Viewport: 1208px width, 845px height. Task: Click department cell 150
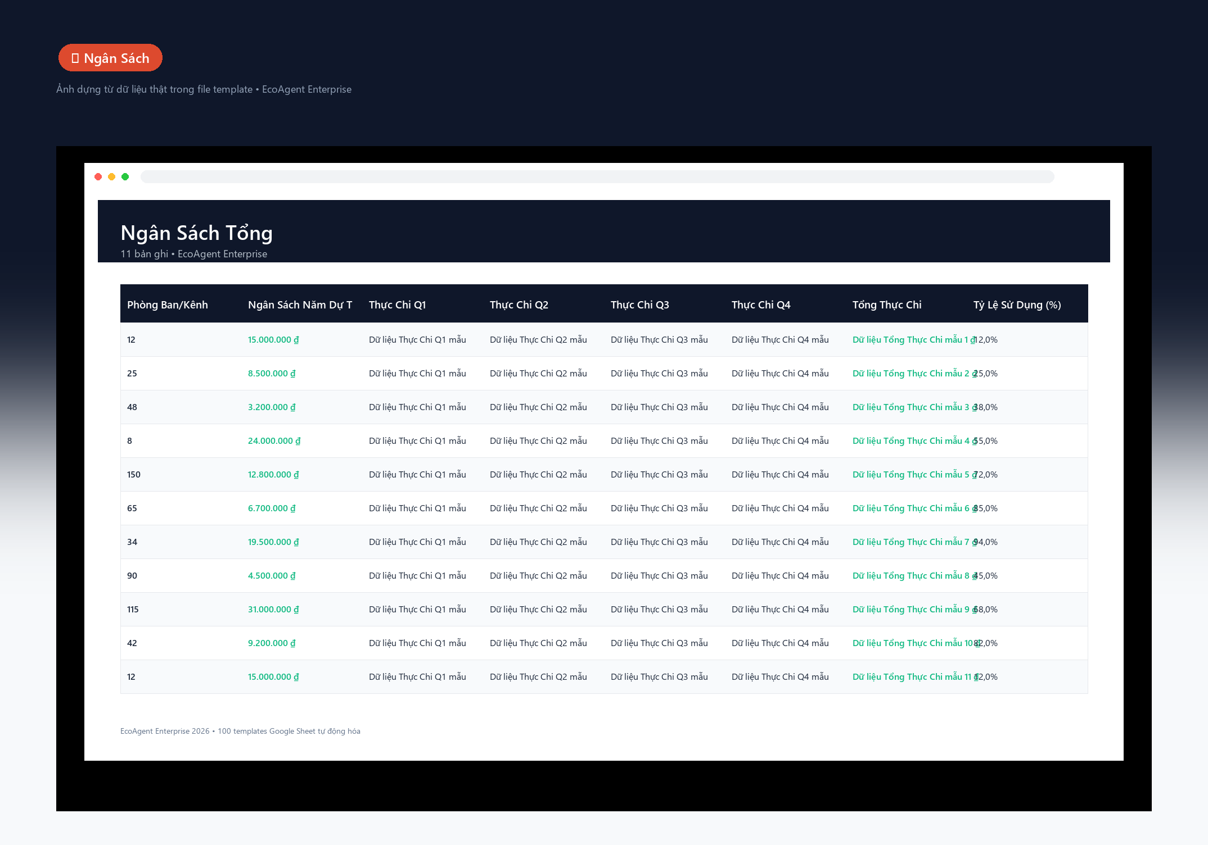(134, 475)
